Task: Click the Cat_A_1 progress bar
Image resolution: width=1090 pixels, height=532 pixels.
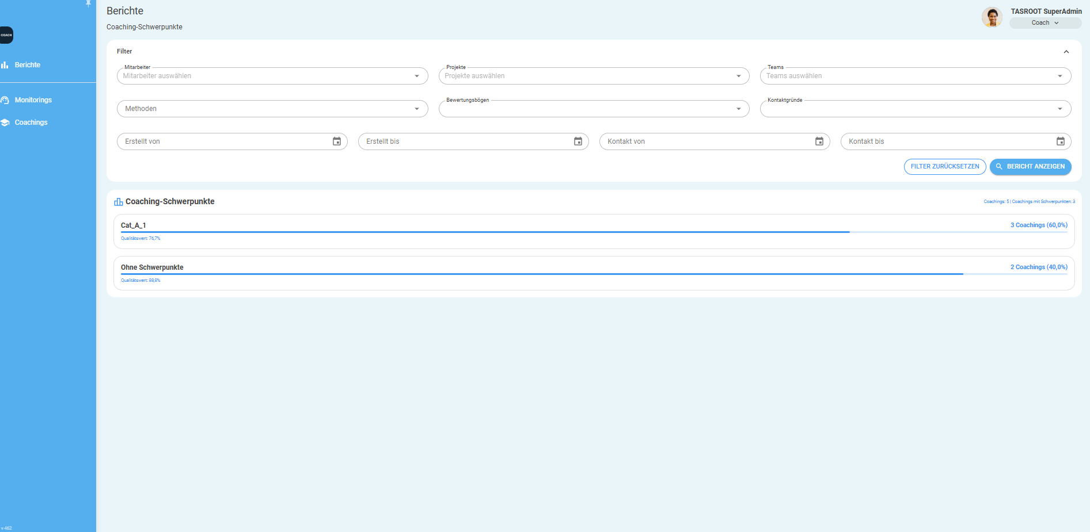Action: click(594, 232)
